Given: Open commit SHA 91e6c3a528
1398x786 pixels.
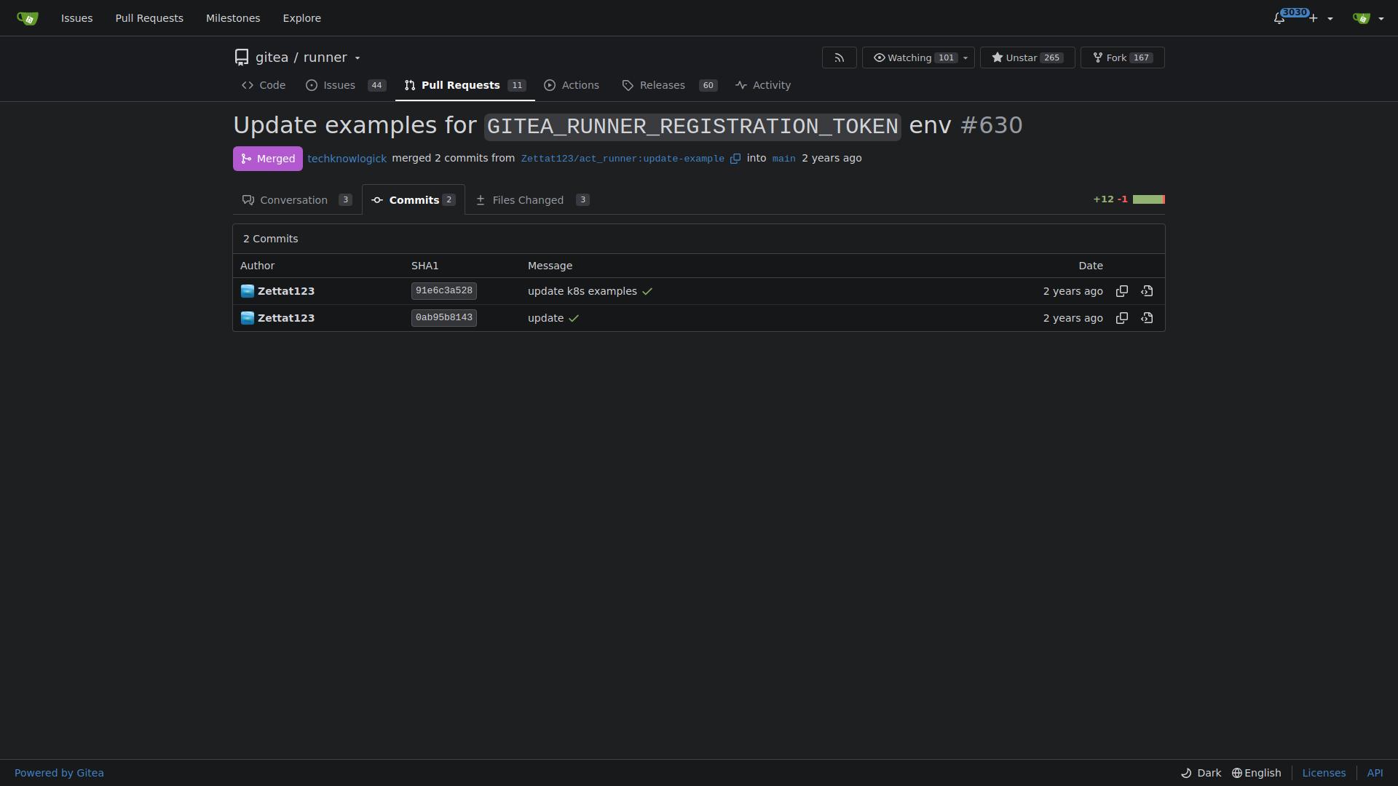Looking at the screenshot, I should click(x=443, y=291).
